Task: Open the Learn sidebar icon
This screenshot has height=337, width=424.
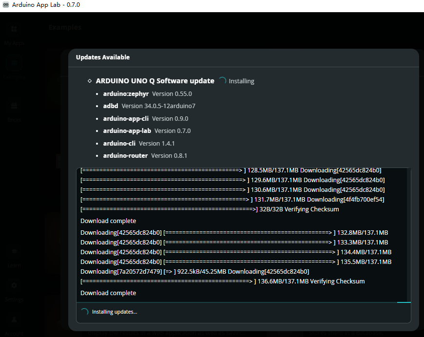Action: [x=14, y=251]
